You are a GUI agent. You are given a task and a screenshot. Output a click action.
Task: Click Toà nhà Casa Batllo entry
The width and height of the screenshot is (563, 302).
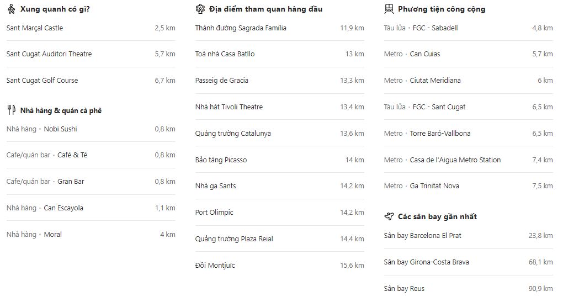click(225, 54)
